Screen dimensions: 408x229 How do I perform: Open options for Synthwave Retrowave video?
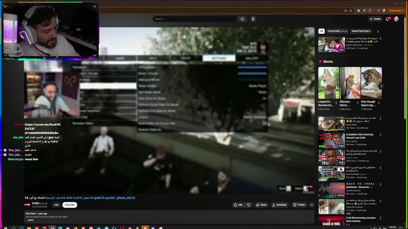(x=380, y=184)
